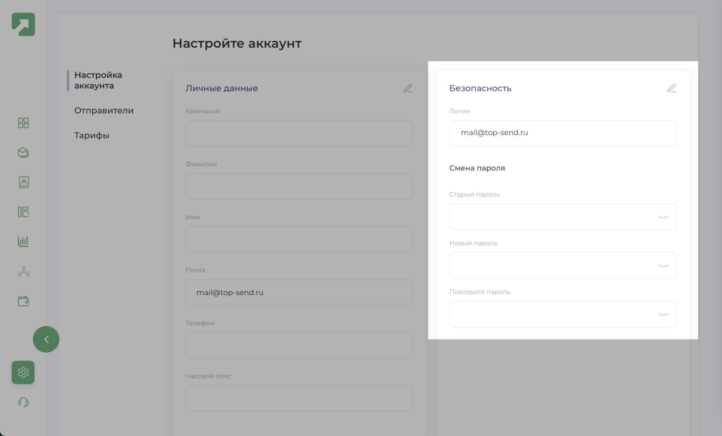The image size is (722, 436).
Task: Collapse sidebar with green chevron button
Action: 46,339
